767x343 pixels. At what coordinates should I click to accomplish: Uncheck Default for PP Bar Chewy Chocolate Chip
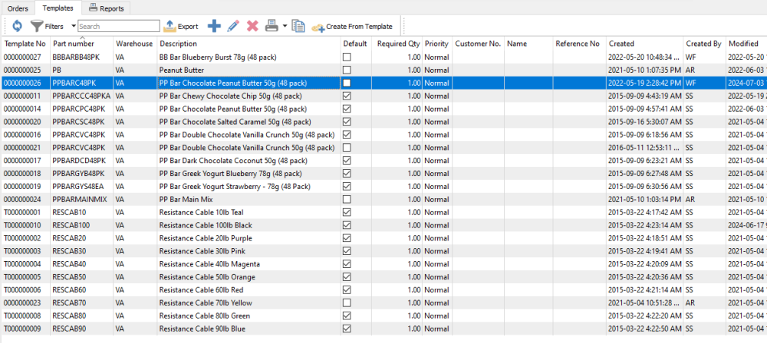(347, 96)
